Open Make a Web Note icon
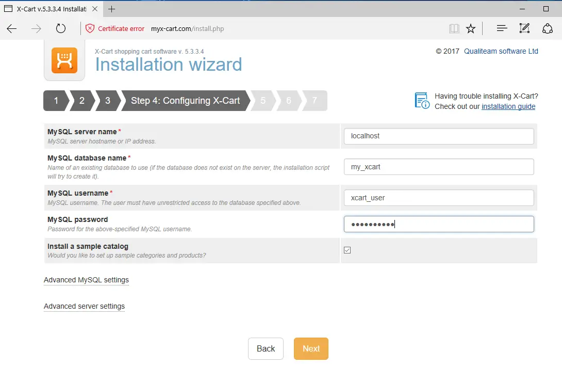Viewport: 562px width, 382px height. click(x=524, y=28)
